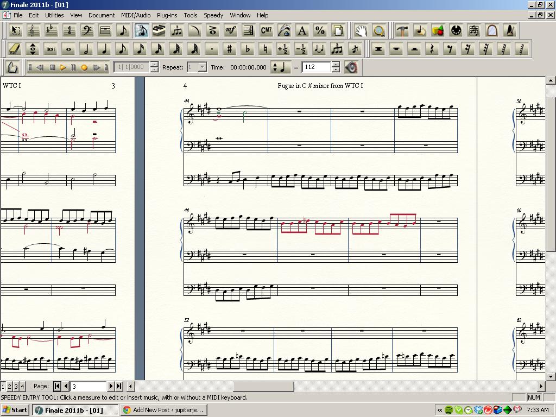The image size is (556, 417).
Task: Jump to first page
Action: 57,386
